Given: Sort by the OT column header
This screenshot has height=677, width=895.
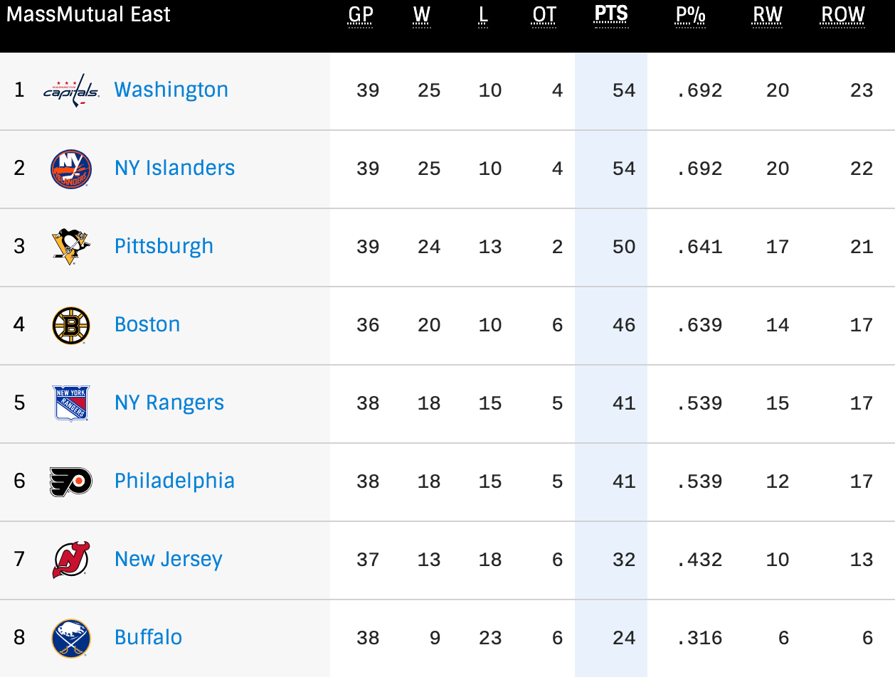Looking at the screenshot, I should tap(544, 15).
